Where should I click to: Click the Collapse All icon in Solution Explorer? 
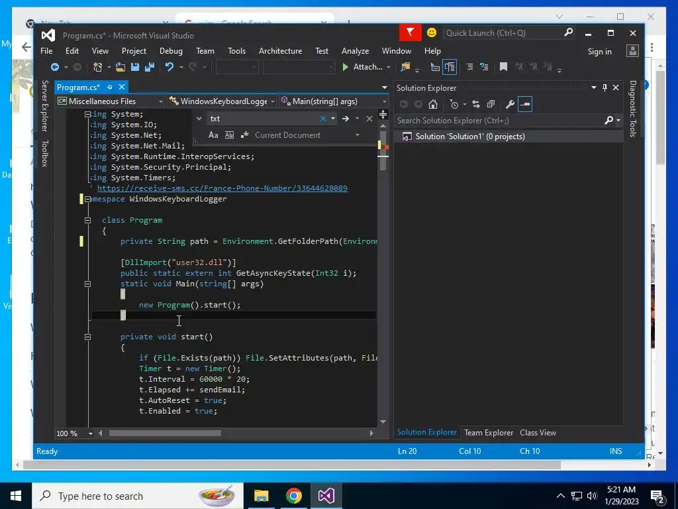pyautogui.click(x=491, y=104)
